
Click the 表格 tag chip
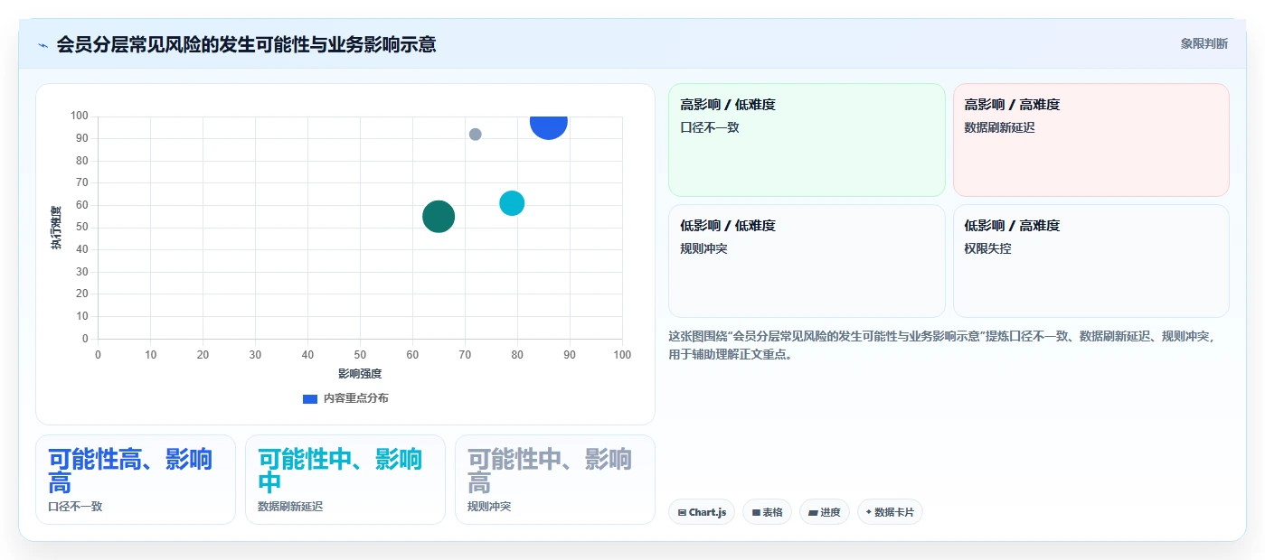pos(767,512)
